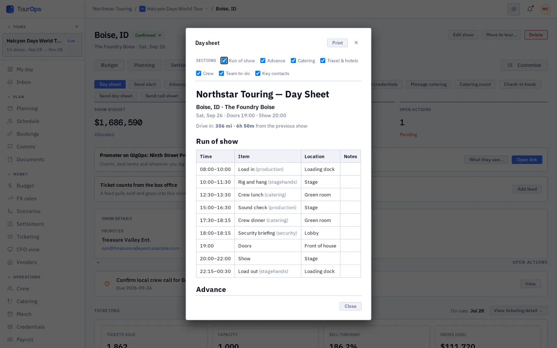Click the Edit show button
Viewport: 557px width, 348px height.
(463, 35)
